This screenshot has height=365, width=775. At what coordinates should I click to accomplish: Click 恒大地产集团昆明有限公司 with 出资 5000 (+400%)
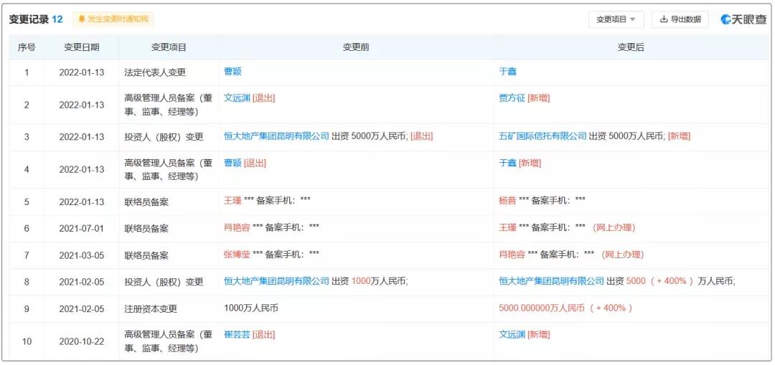(x=552, y=281)
